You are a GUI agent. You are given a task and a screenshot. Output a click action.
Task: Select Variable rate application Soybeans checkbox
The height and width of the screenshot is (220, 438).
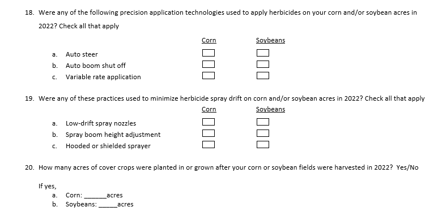(263, 75)
